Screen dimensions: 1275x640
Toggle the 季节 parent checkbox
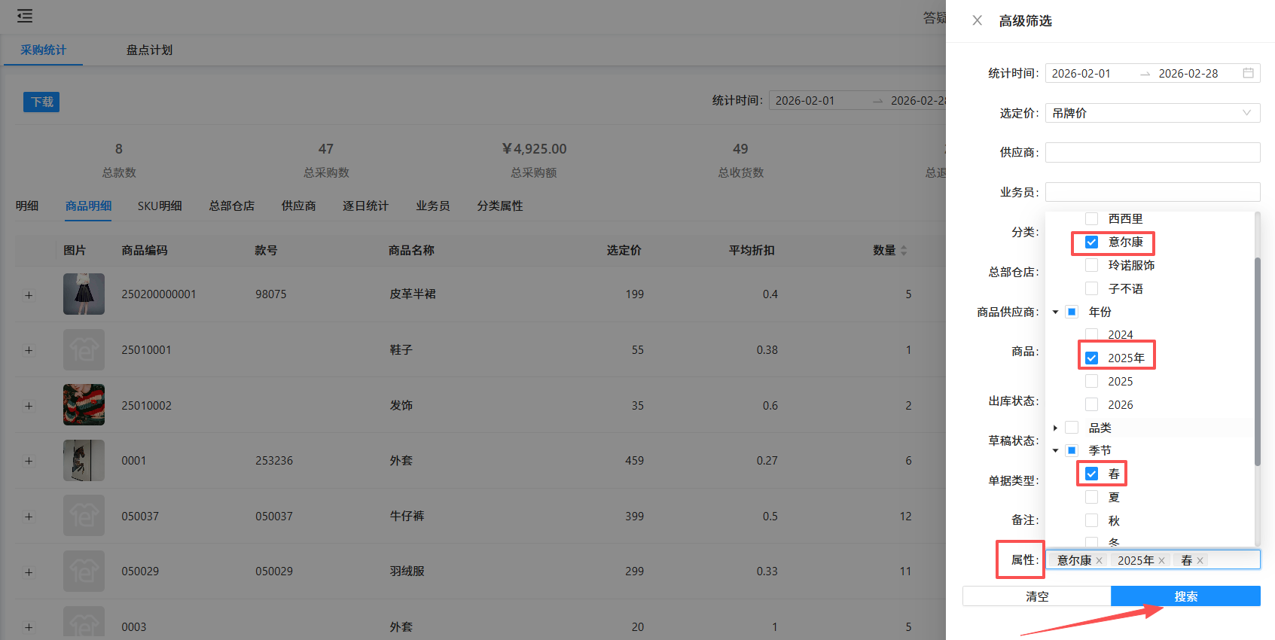point(1072,450)
